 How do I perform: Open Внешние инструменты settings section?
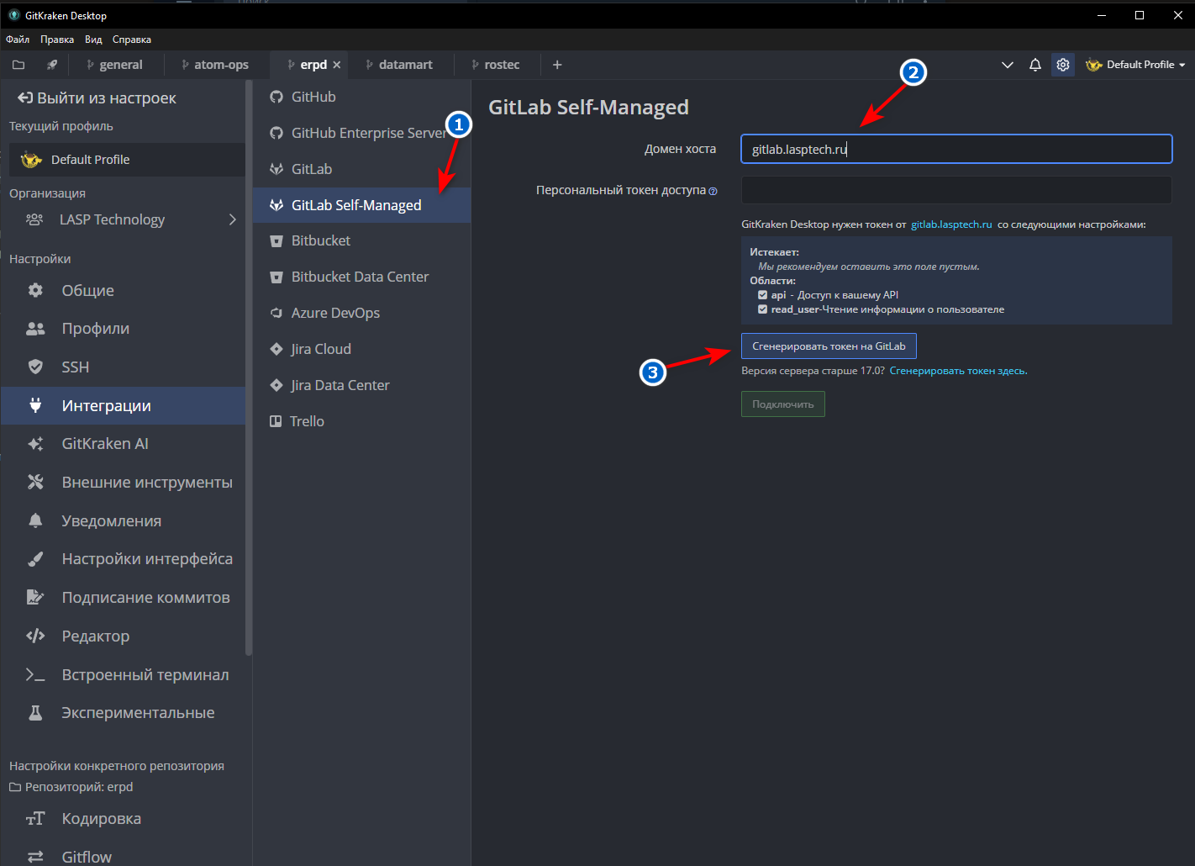tap(124, 483)
